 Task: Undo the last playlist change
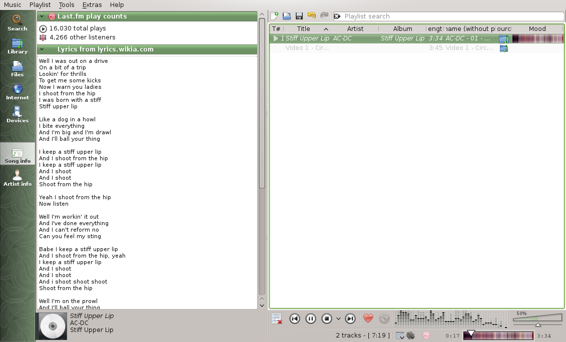tap(311, 15)
